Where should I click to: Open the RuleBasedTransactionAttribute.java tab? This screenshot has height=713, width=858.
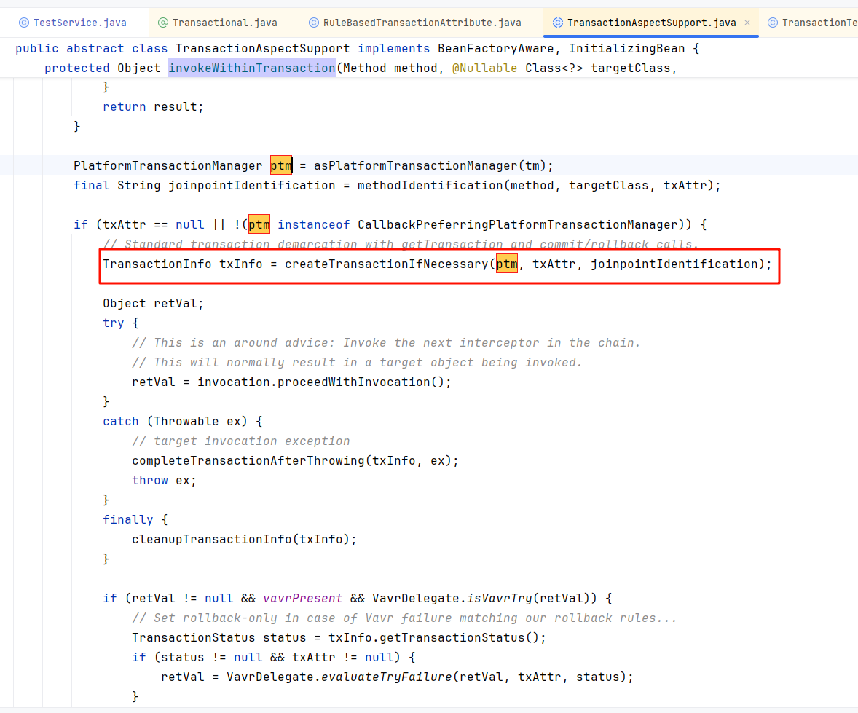(414, 23)
